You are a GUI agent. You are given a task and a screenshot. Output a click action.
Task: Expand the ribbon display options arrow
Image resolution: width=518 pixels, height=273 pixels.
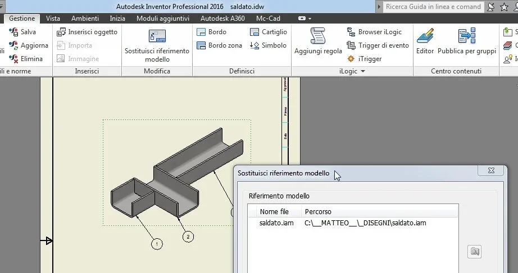pos(310,19)
